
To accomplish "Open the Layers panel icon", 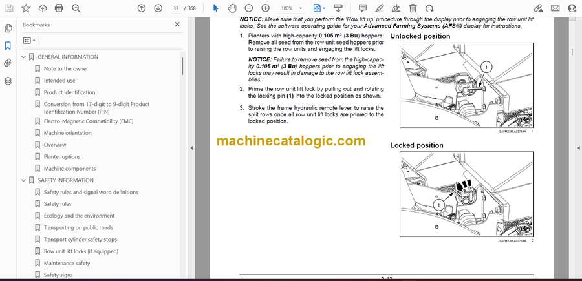I will pyautogui.click(x=8, y=81).
